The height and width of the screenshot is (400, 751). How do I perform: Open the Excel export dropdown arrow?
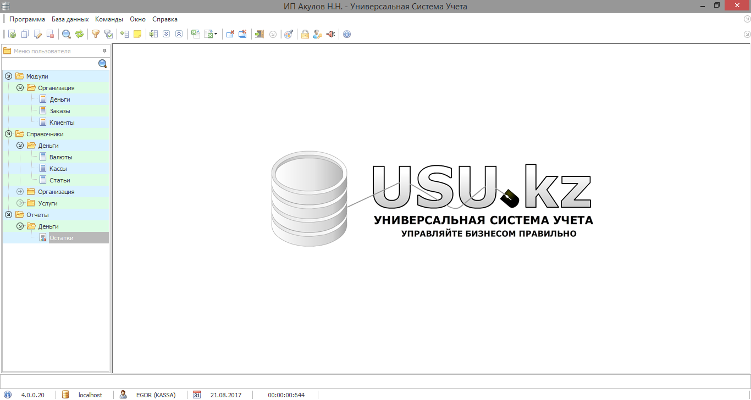216,34
